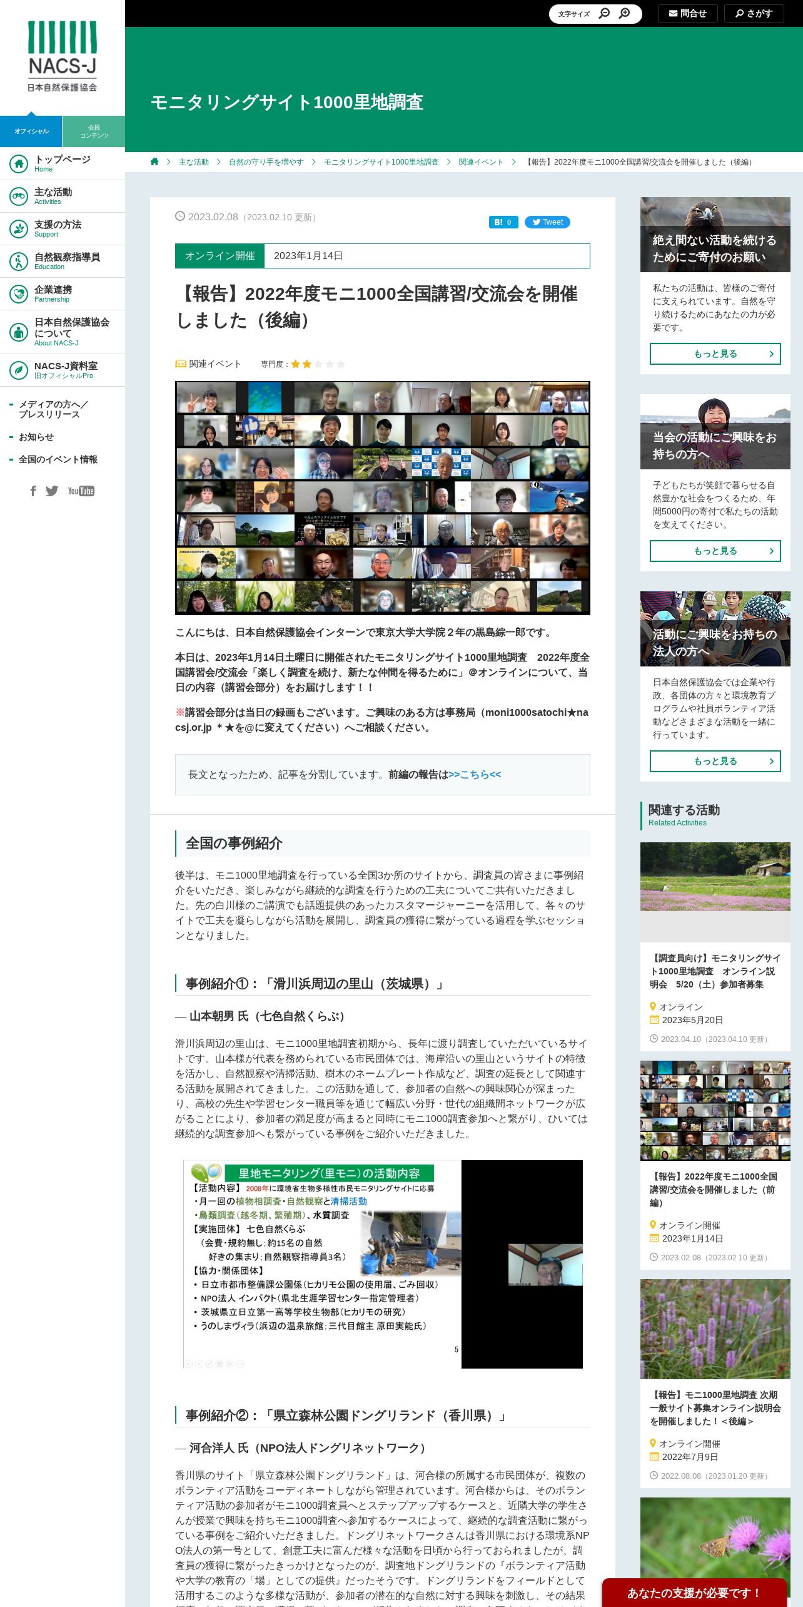Decrease text size with minus magnifier
803x1607 pixels.
[x=604, y=13]
